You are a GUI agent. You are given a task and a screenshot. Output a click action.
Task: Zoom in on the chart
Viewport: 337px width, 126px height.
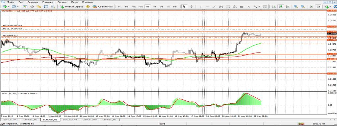(296, 7)
